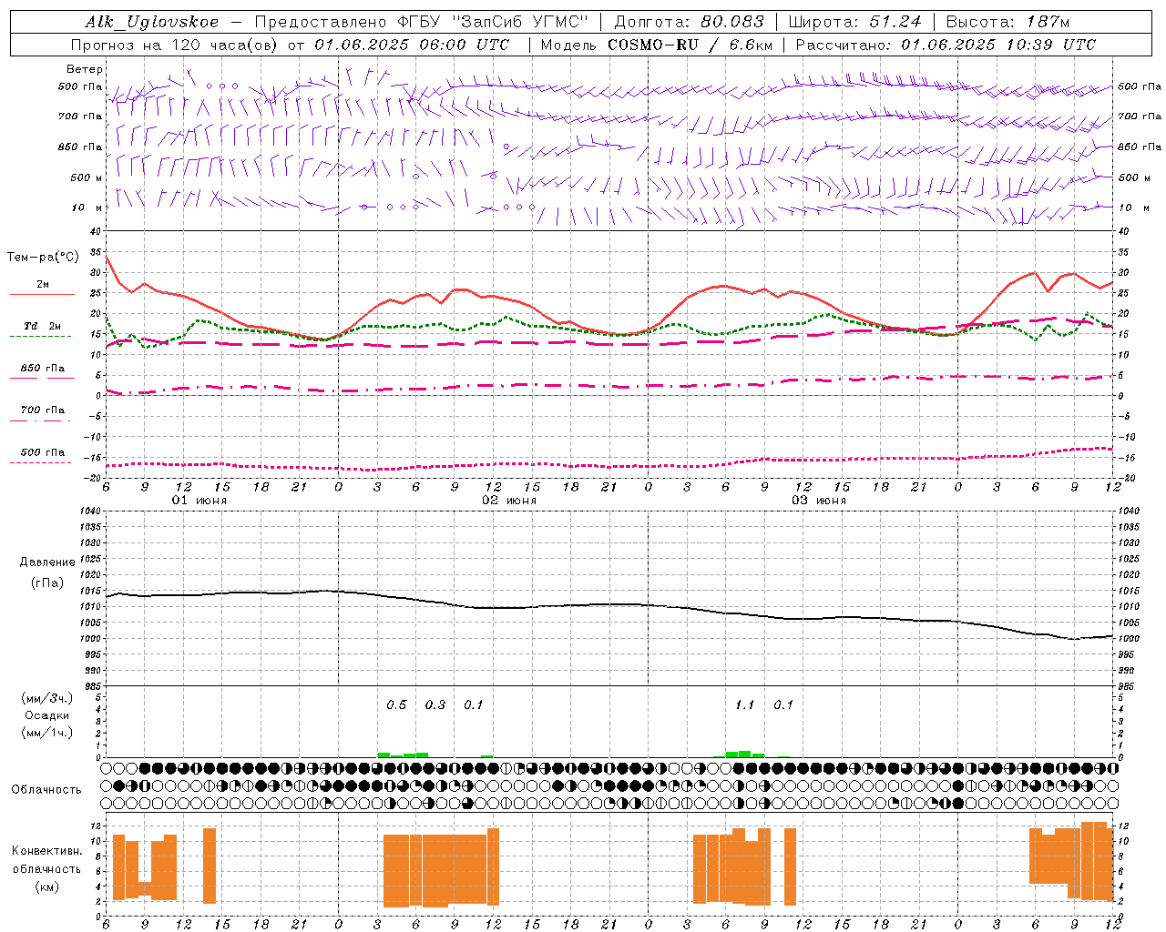The image size is (1166, 932).
Task: Click the date label 03 июня
Action: tap(819, 501)
